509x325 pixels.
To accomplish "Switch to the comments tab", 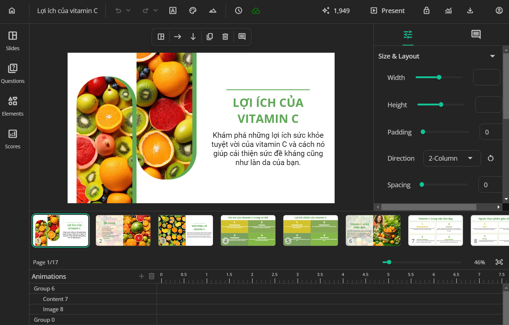I will [476, 35].
